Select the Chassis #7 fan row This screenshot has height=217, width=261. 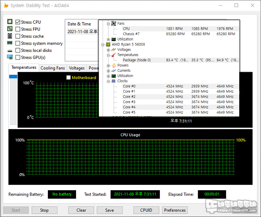tap(181, 34)
